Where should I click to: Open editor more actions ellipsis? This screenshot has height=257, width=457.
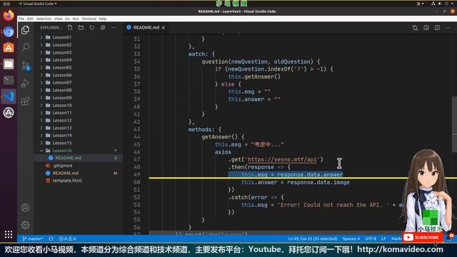[x=448, y=28]
